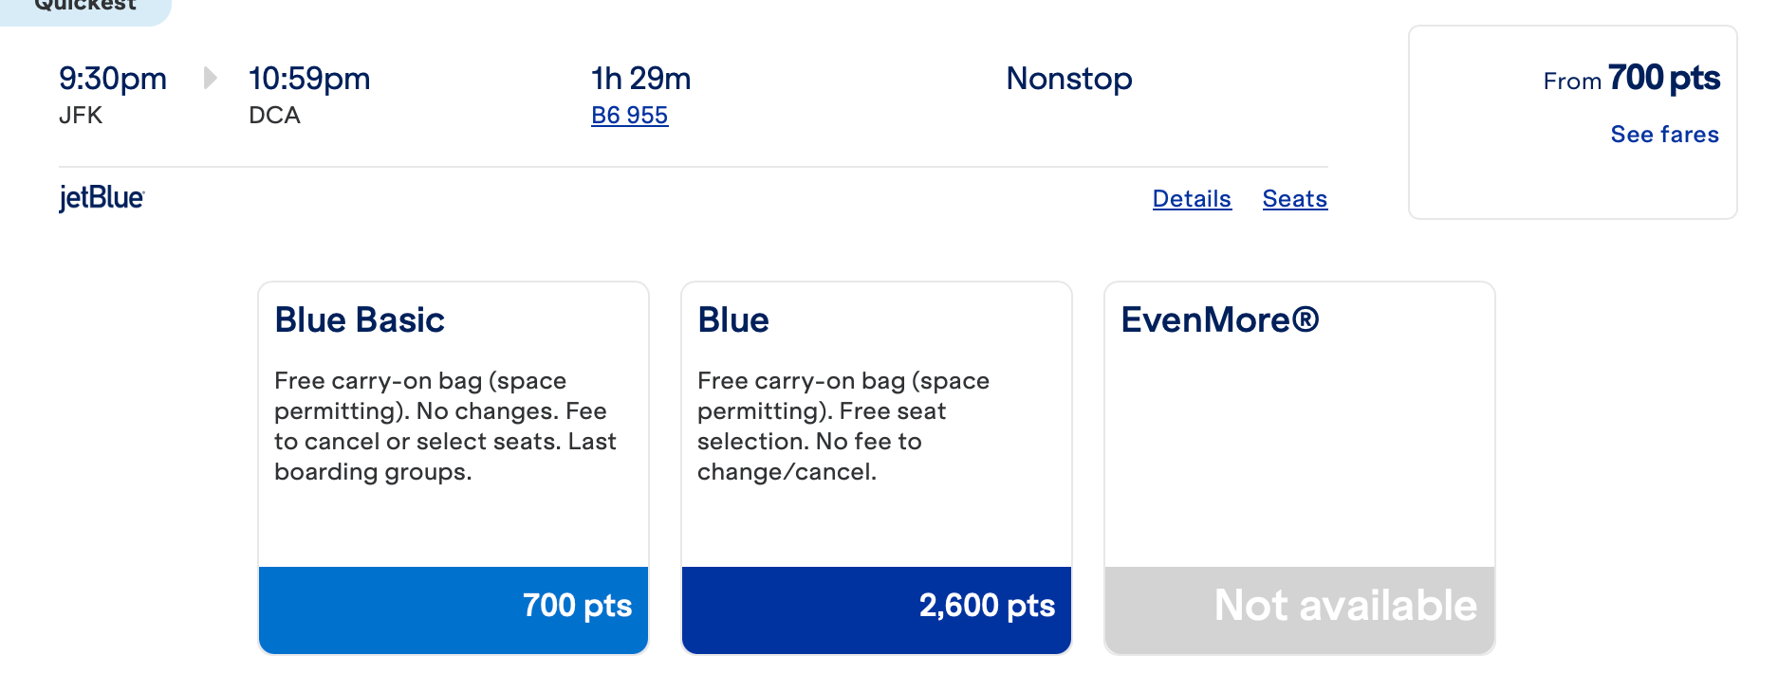Click the 1h 29m flight duration
The height and width of the screenshot is (673, 1778).
(640, 79)
